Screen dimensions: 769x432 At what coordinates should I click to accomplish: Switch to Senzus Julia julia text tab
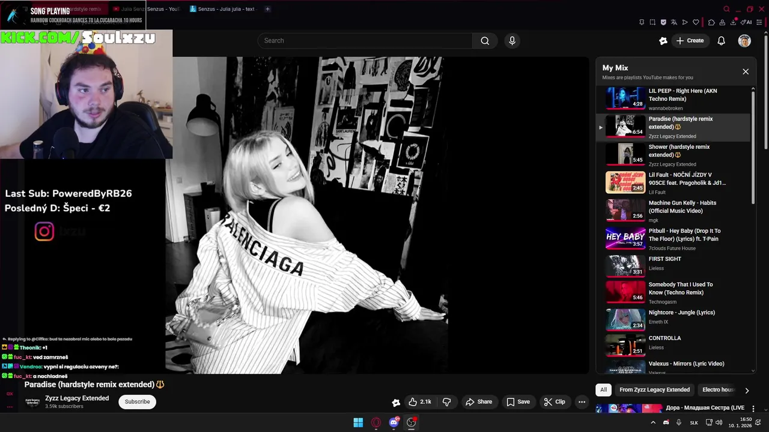(x=223, y=9)
